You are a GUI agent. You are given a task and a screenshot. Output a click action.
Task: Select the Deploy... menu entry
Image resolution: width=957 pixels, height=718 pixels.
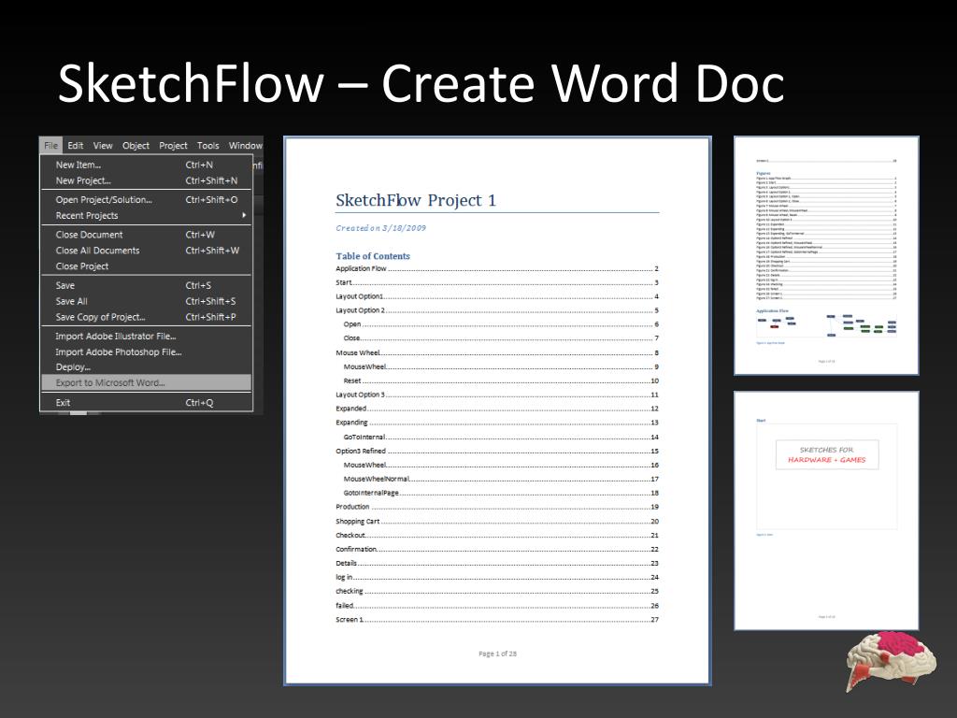pyautogui.click(x=147, y=366)
